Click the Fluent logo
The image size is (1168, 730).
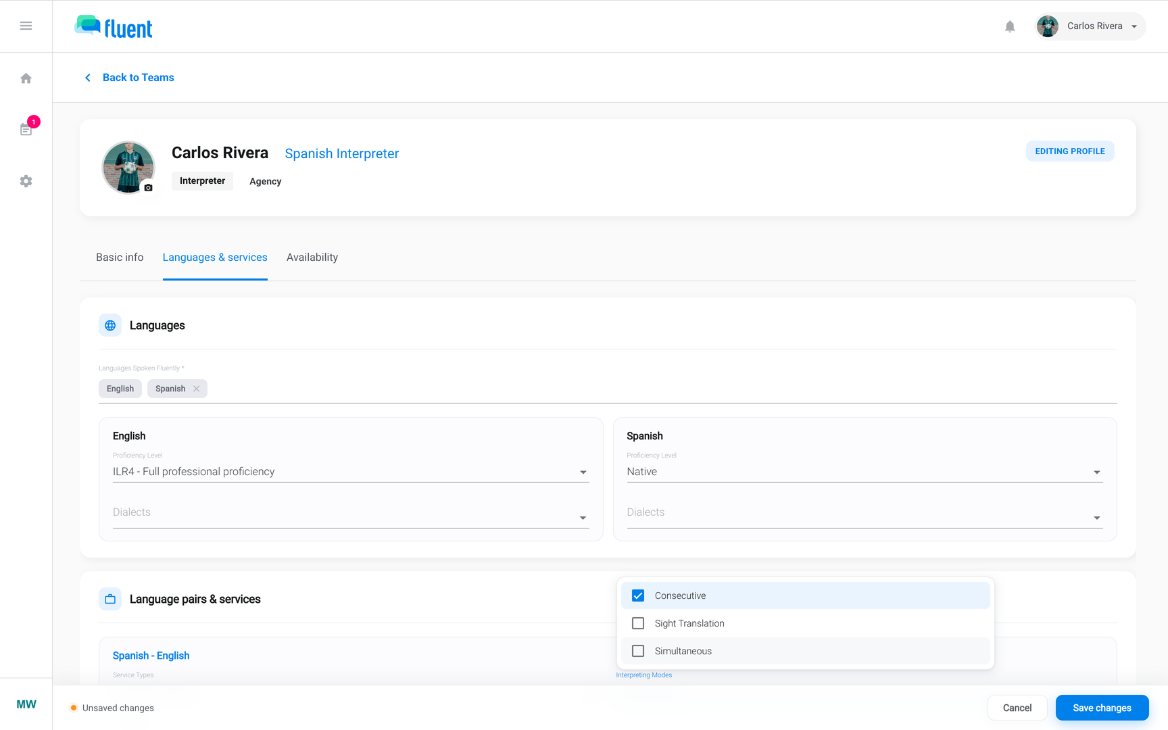(113, 26)
